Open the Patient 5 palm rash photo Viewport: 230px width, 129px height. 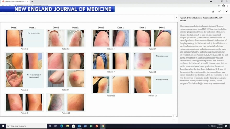coord(15,79)
